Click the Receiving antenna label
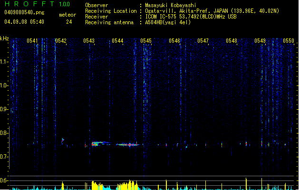Viewport: 299px width, 190px height. pyautogui.click(x=109, y=22)
